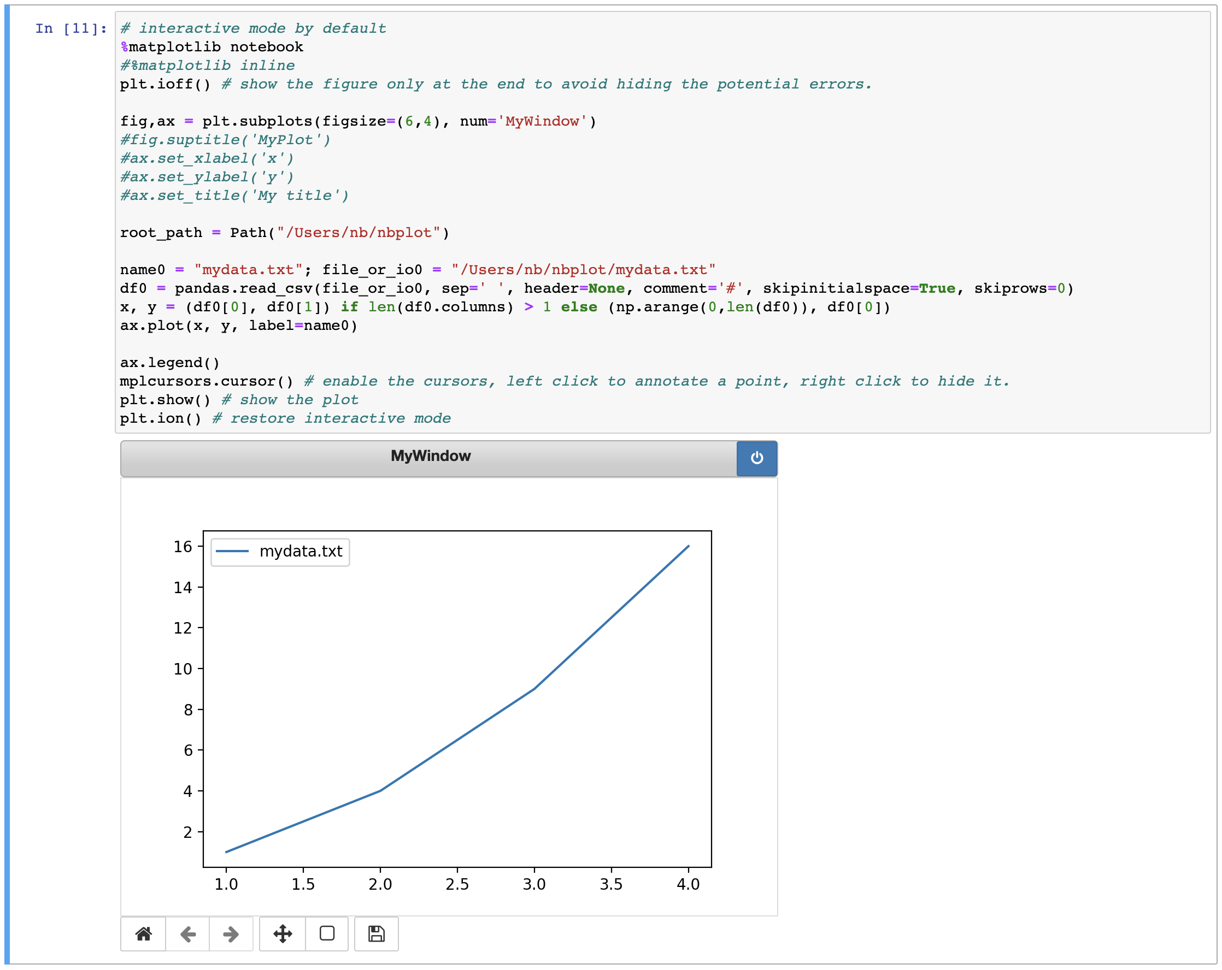The height and width of the screenshot is (970, 1222).
Task: Click the x-axis tick label 2.5
Action: coord(457,884)
